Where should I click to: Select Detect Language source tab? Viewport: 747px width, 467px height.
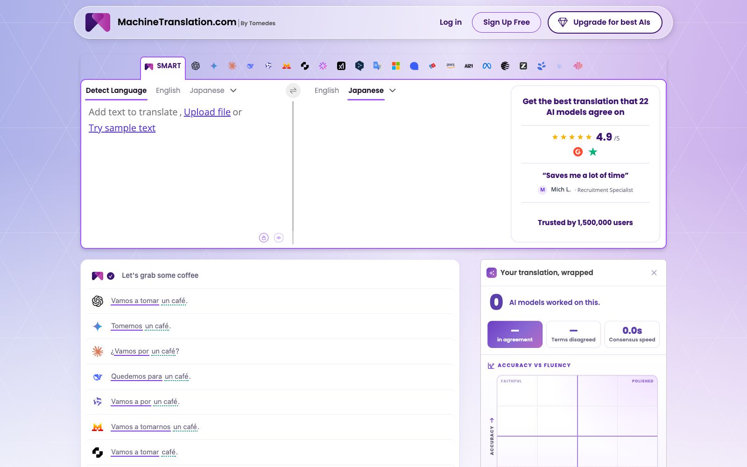pyautogui.click(x=116, y=91)
